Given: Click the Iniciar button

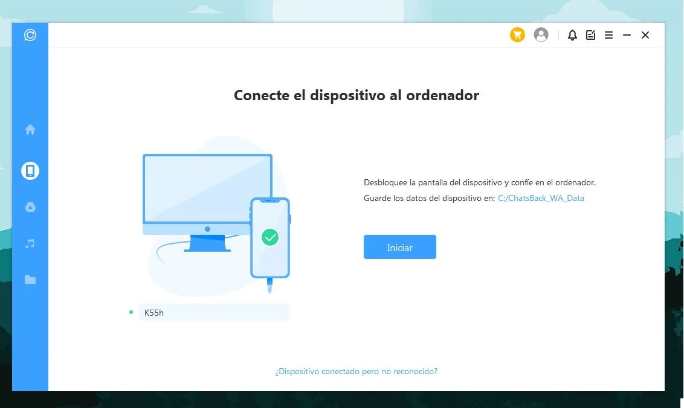Looking at the screenshot, I should pos(400,247).
